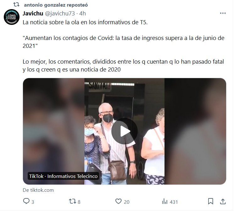Open the 4h timestamp permalink
Image resolution: width=234 pixels, height=211 pixels.
(82, 14)
